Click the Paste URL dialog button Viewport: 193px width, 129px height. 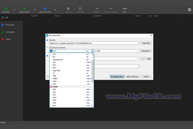tap(146, 43)
